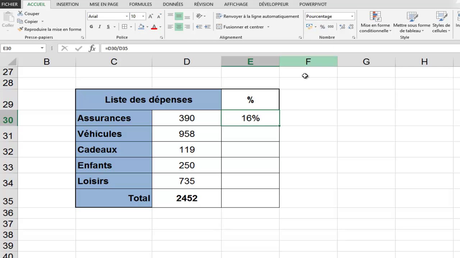Select the 000 thousands separator icon

[331, 27]
